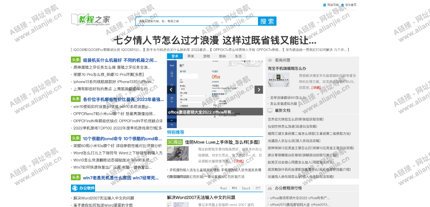
Task: Open Word怎么打出上下标符号 article
Action: [x=118, y=153]
